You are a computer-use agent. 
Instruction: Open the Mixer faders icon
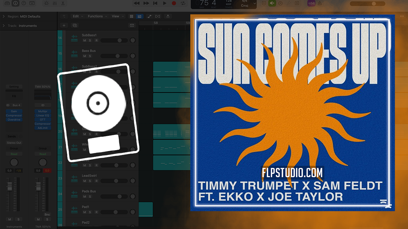tap(55, 3)
